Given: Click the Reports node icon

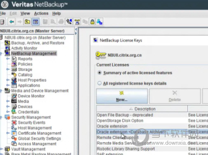Looking at the screenshot, I should tap(14, 59).
